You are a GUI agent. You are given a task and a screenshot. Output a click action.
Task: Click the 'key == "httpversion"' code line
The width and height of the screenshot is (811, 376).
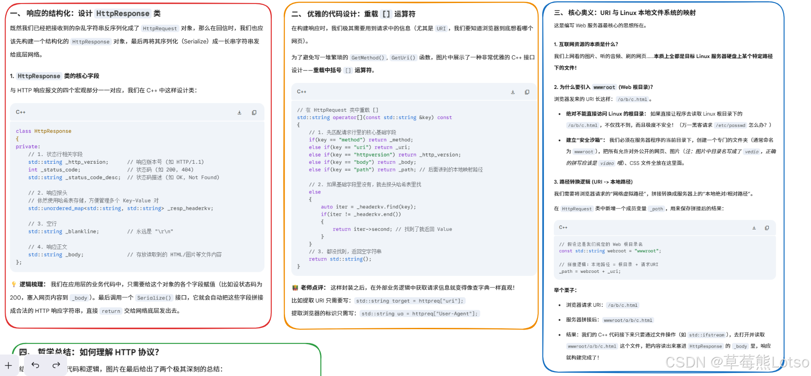385,155
